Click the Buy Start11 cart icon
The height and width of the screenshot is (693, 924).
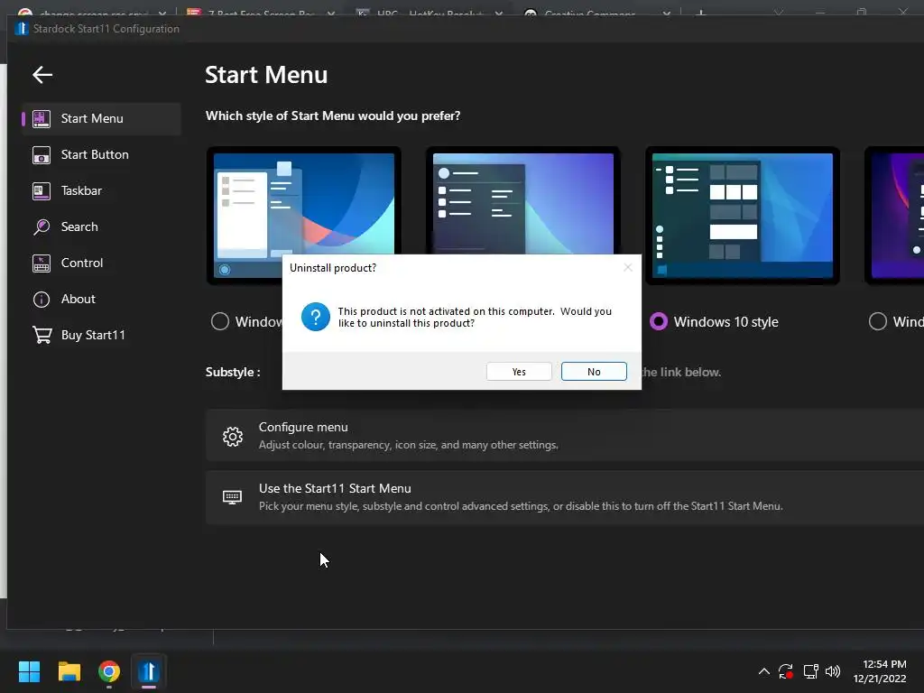[42, 336]
